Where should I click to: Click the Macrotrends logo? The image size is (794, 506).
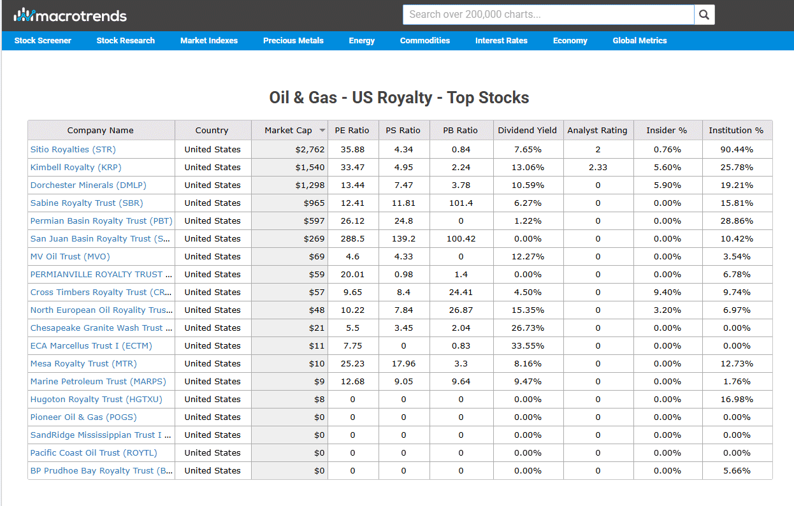point(71,15)
